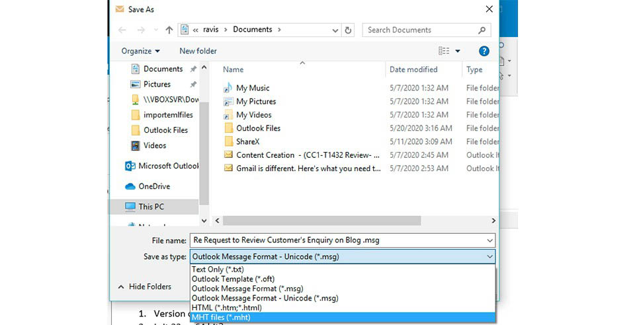Open the Organize menu

[140, 51]
